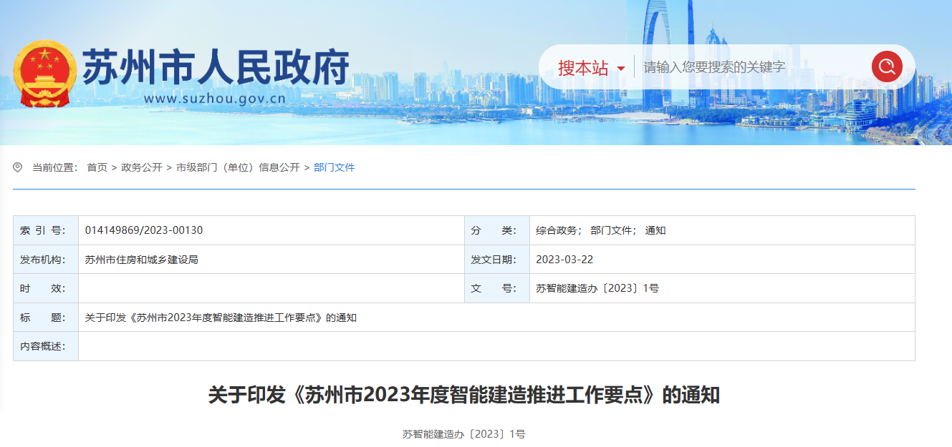The height and width of the screenshot is (447, 952).
Task: Go to 首页 in the breadcrumb
Action: [x=97, y=167]
